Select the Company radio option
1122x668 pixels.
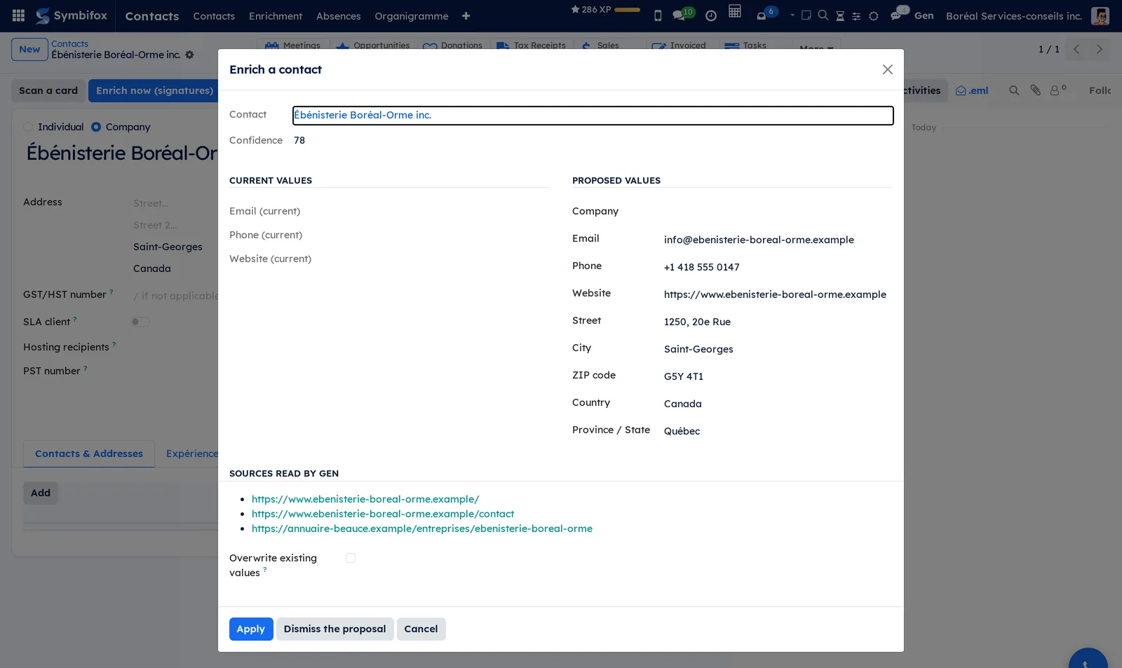[x=96, y=127]
